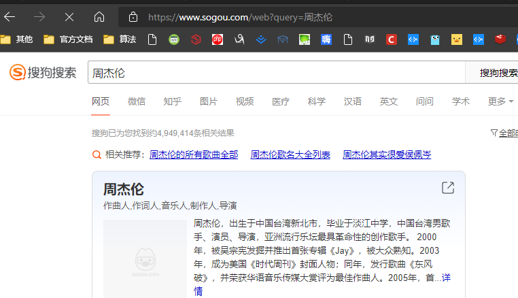Open 周杰伦歌名大全列表 suggestion
Screen dimensions: 518x298
point(290,154)
